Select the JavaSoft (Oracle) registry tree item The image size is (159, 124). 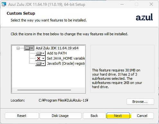click(66, 63)
